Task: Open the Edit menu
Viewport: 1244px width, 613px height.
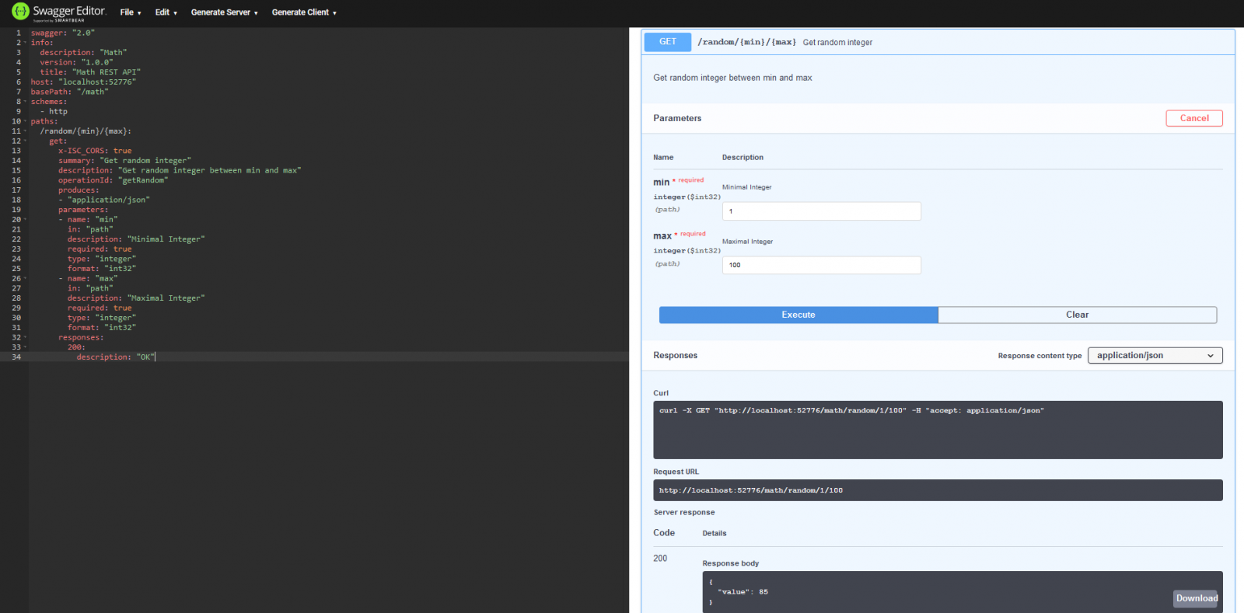Action: [x=166, y=12]
